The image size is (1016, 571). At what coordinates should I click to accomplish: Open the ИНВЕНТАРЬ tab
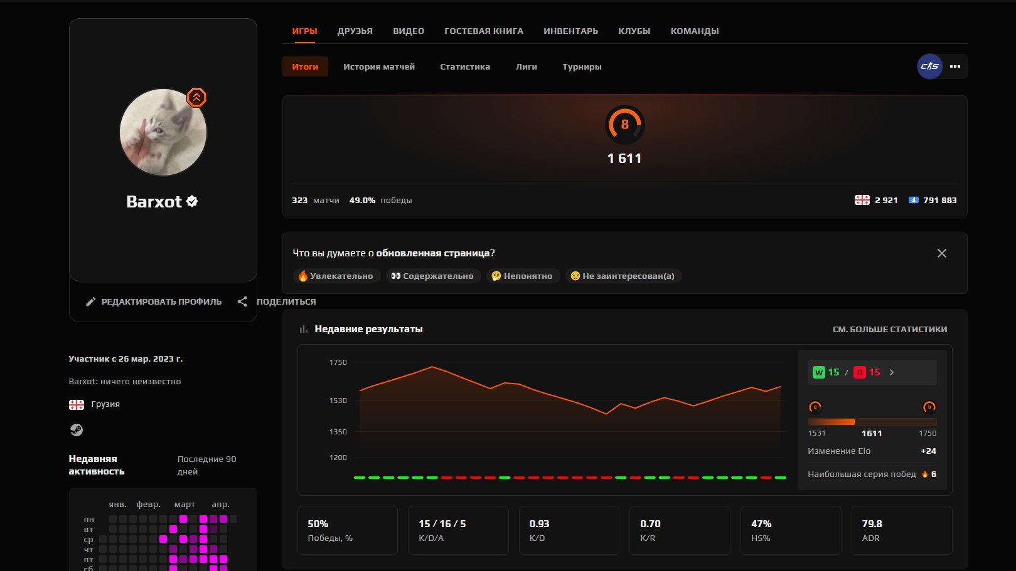tap(570, 31)
